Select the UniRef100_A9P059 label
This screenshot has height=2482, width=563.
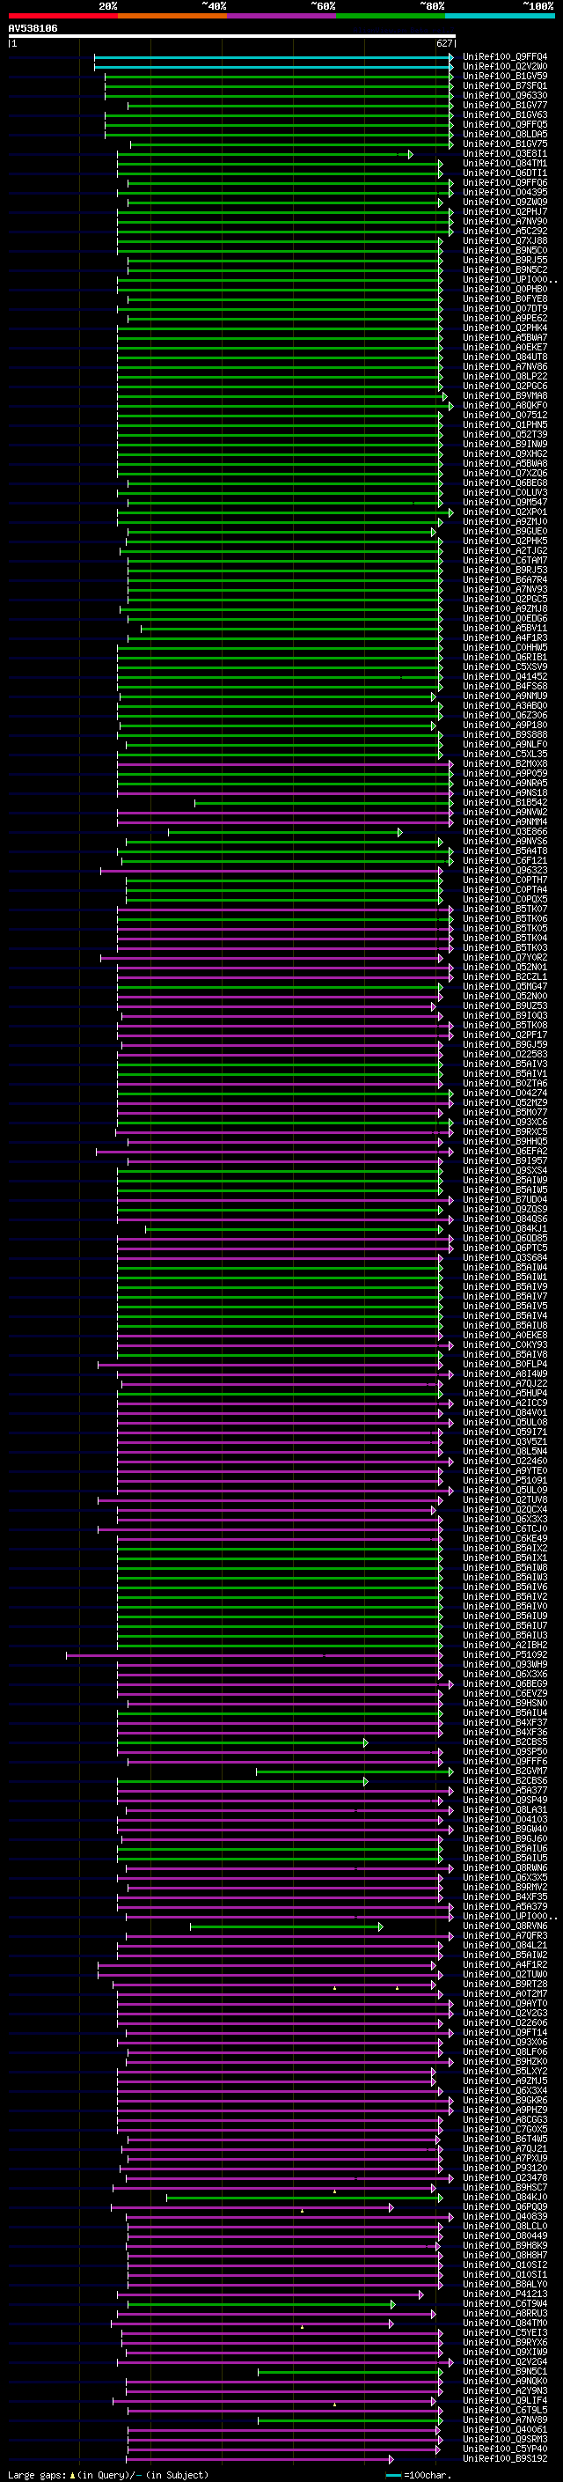coord(505,774)
